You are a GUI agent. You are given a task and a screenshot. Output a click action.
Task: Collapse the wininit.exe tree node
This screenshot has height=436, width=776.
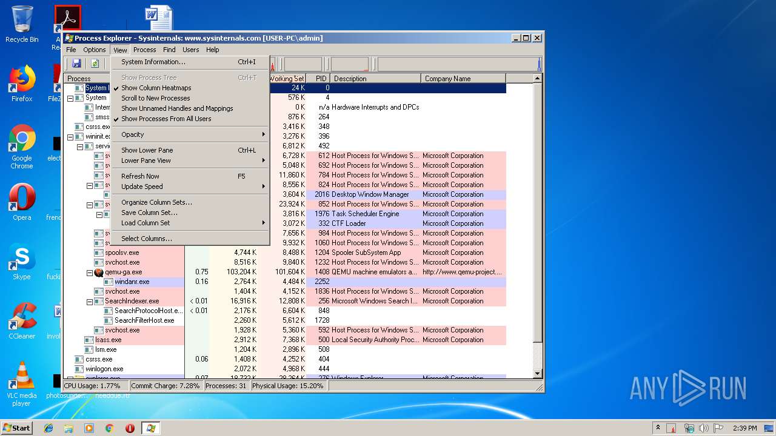70,136
